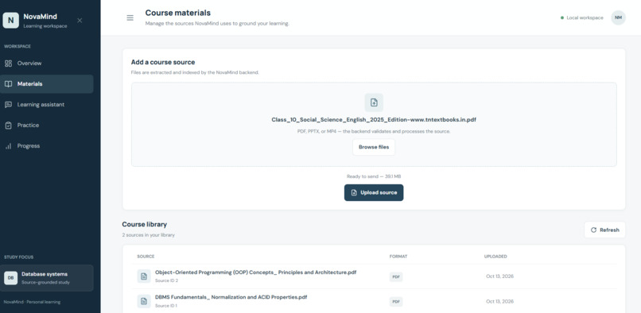Image resolution: width=641 pixels, height=313 pixels.
Task: Click the Practice clipboard icon
Action: point(8,126)
